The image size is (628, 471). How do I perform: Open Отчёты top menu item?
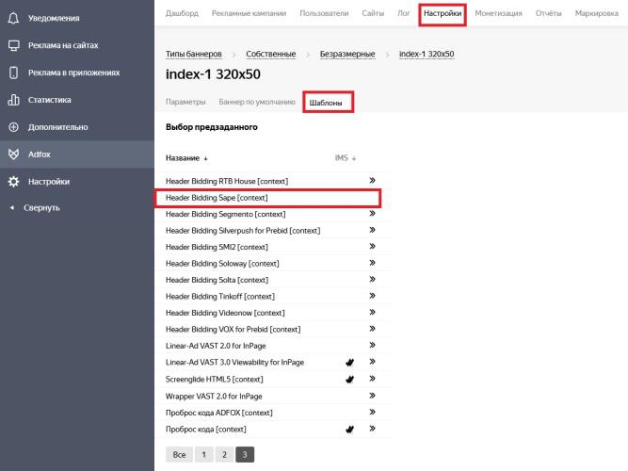(548, 13)
